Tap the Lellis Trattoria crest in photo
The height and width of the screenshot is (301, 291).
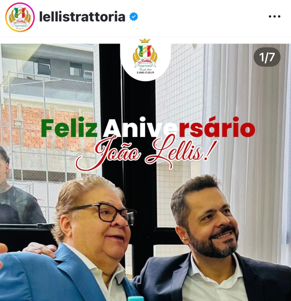145,57
